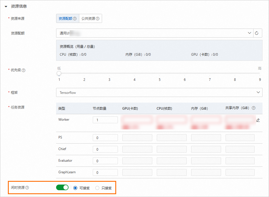Click the GPU (卡数) : 0/0 value
The height and width of the screenshot is (197, 269).
pos(204,55)
